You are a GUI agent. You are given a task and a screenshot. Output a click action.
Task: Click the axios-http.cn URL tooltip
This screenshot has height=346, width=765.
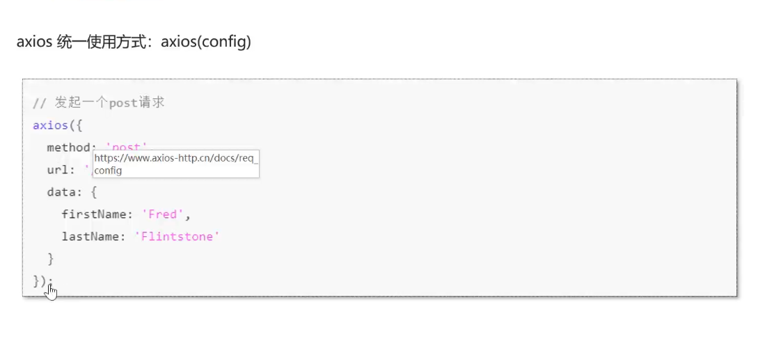click(175, 164)
